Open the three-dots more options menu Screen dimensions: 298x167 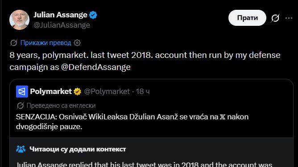pyautogui.click(x=289, y=18)
